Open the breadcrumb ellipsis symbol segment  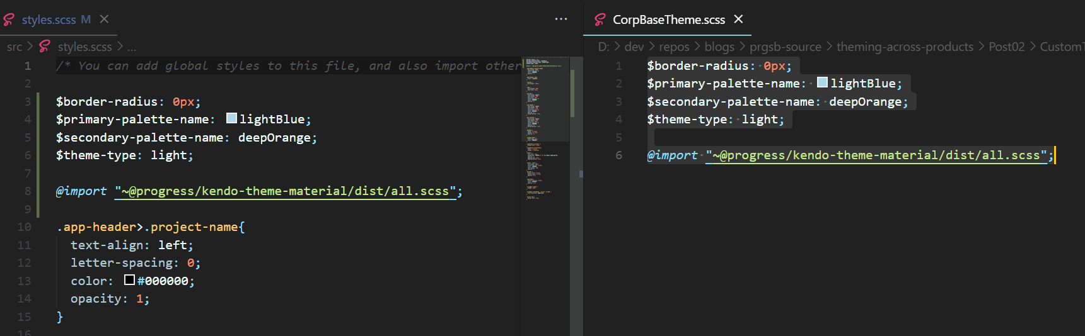[132, 47]
